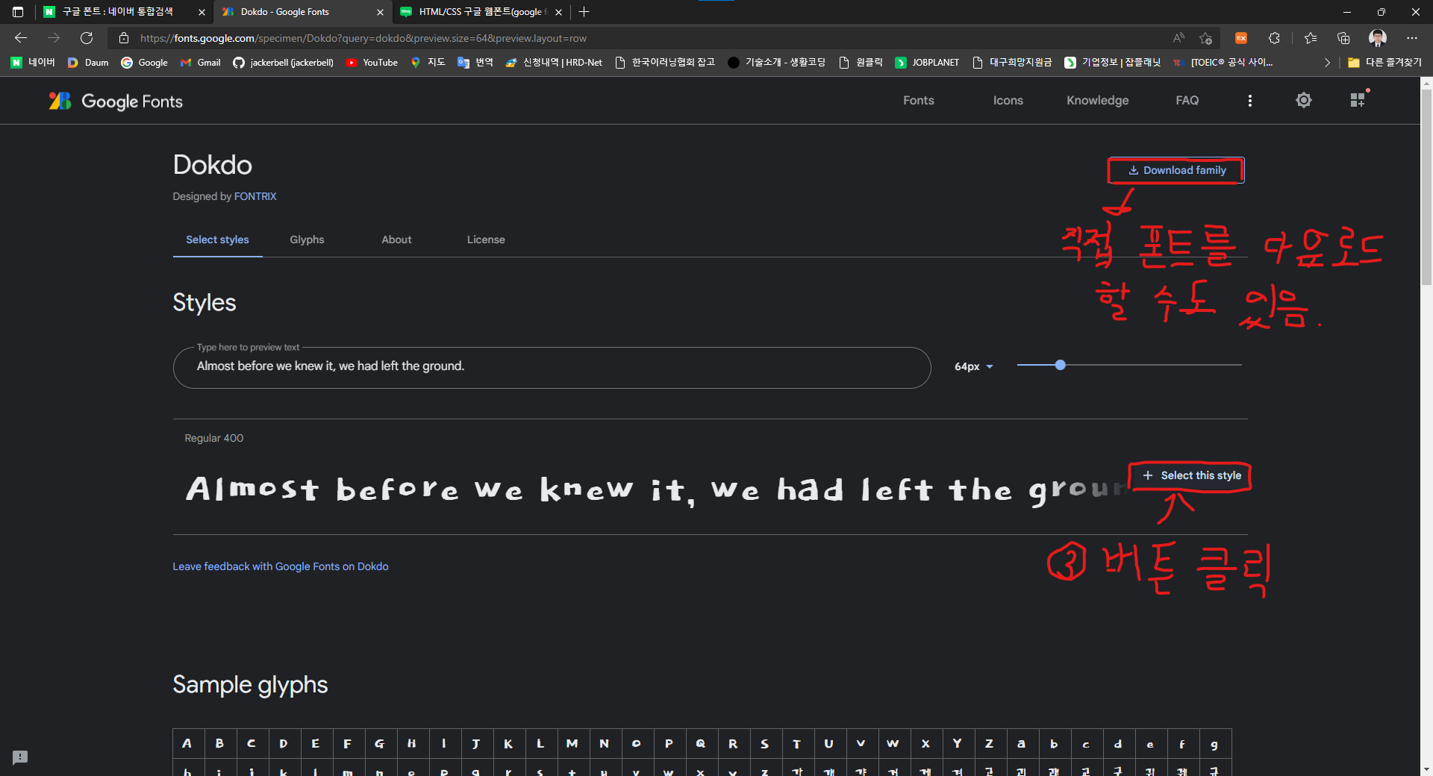Open the Daum bookmark
Image resolution: width=1433 pixels, height=776 pixels.
tap(88, 63)
